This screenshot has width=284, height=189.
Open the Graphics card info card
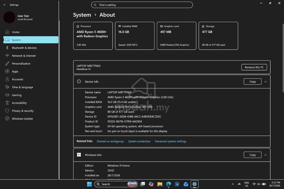[x=177, y=35]
